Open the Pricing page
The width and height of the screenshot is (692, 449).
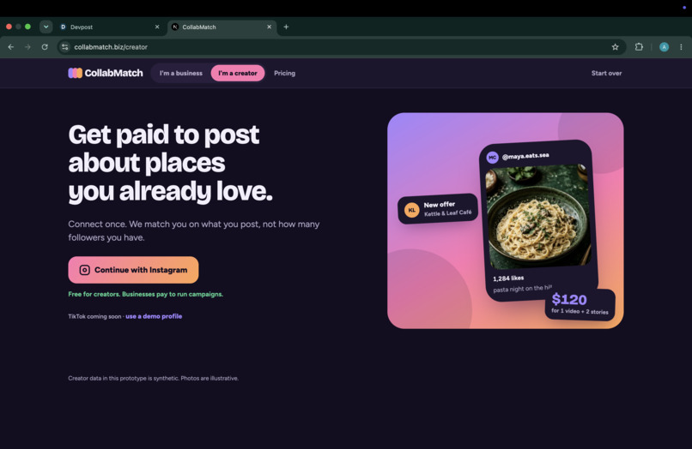pyautogui.click(x=285, y=73)
